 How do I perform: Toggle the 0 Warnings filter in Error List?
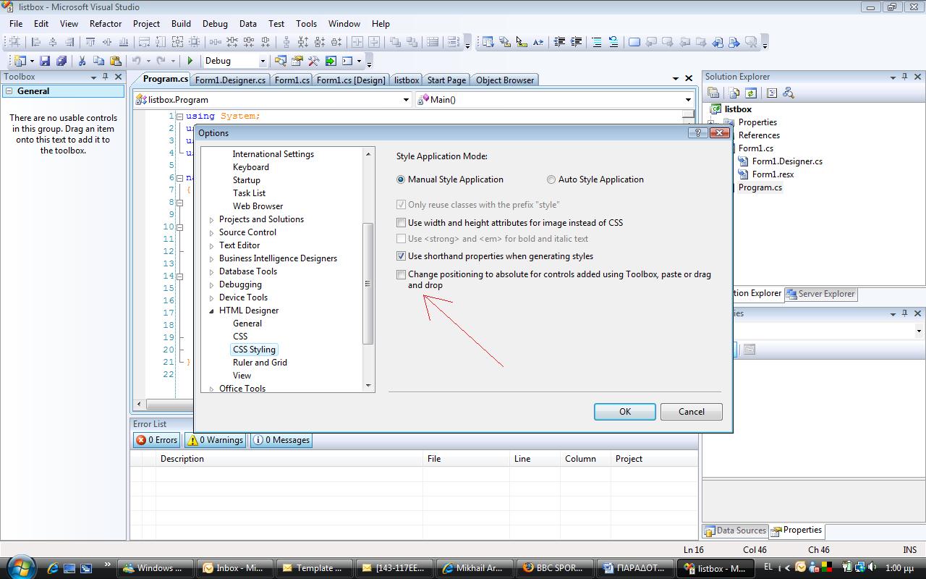215,440
